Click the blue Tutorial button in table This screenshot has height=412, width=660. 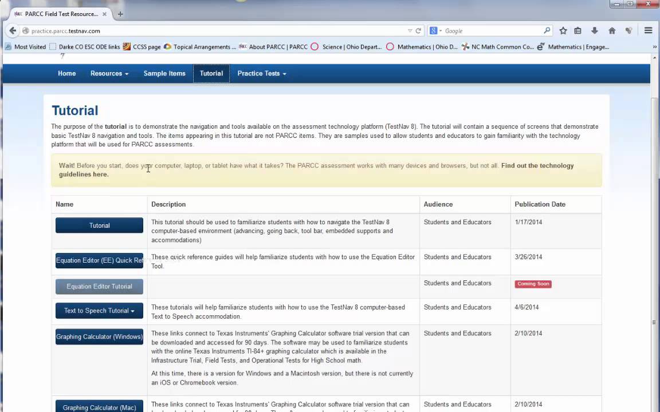[x=99, y=225]
